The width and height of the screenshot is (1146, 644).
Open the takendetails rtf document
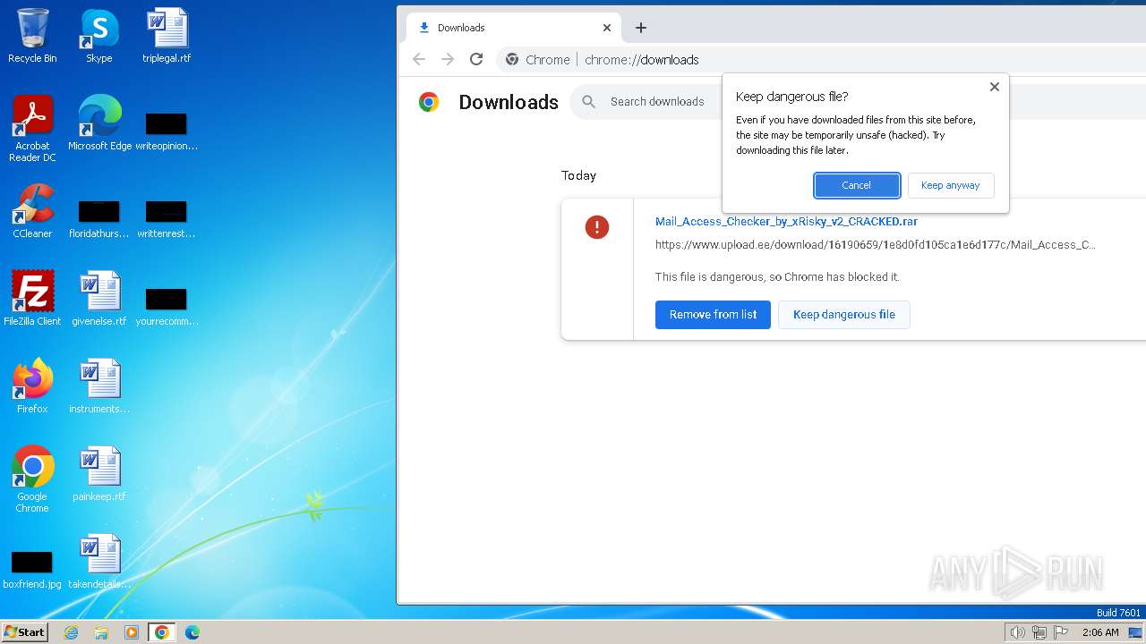tap(99, 562)
